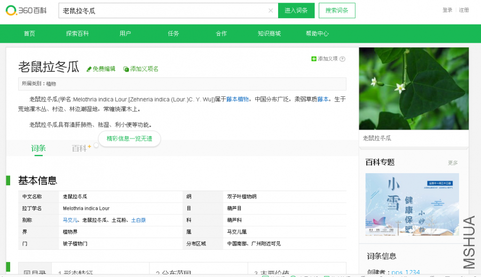Open 合作 navigation item

(x=221, y=34)
